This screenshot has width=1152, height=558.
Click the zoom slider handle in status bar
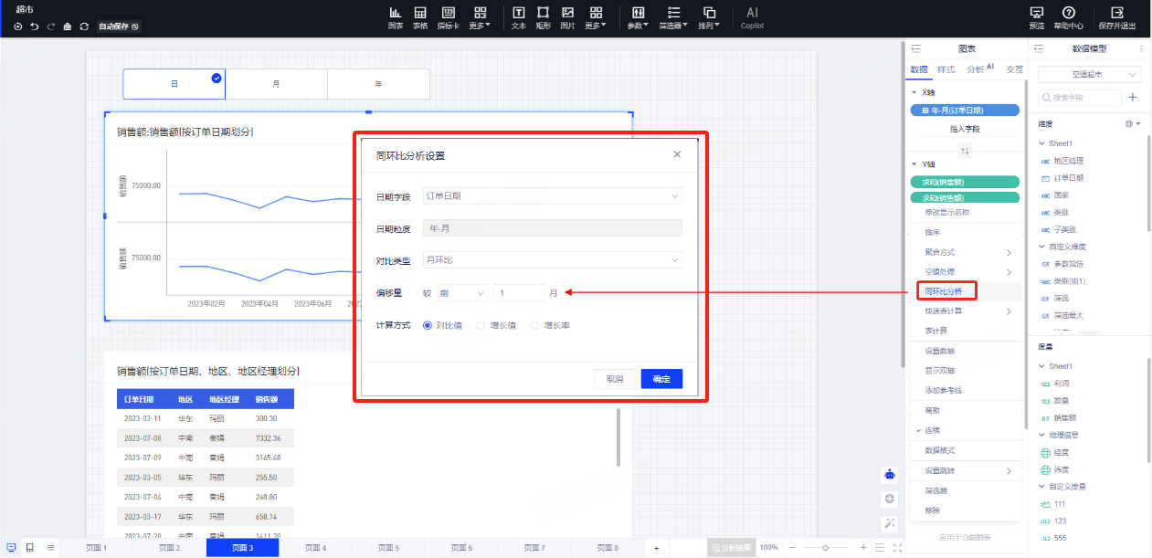point(825,547)
